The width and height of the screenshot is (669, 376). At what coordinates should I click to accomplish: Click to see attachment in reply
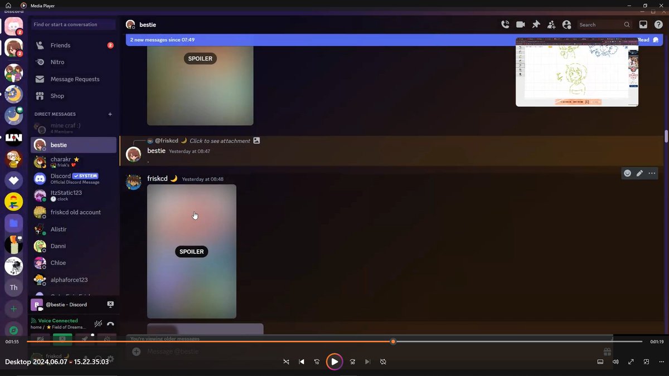220,141
